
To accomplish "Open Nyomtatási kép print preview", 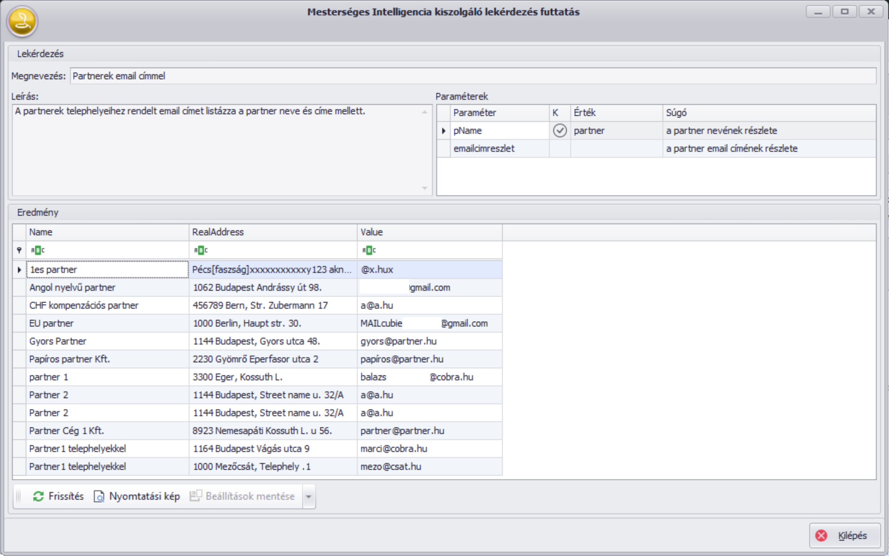I will pos(137,496).
